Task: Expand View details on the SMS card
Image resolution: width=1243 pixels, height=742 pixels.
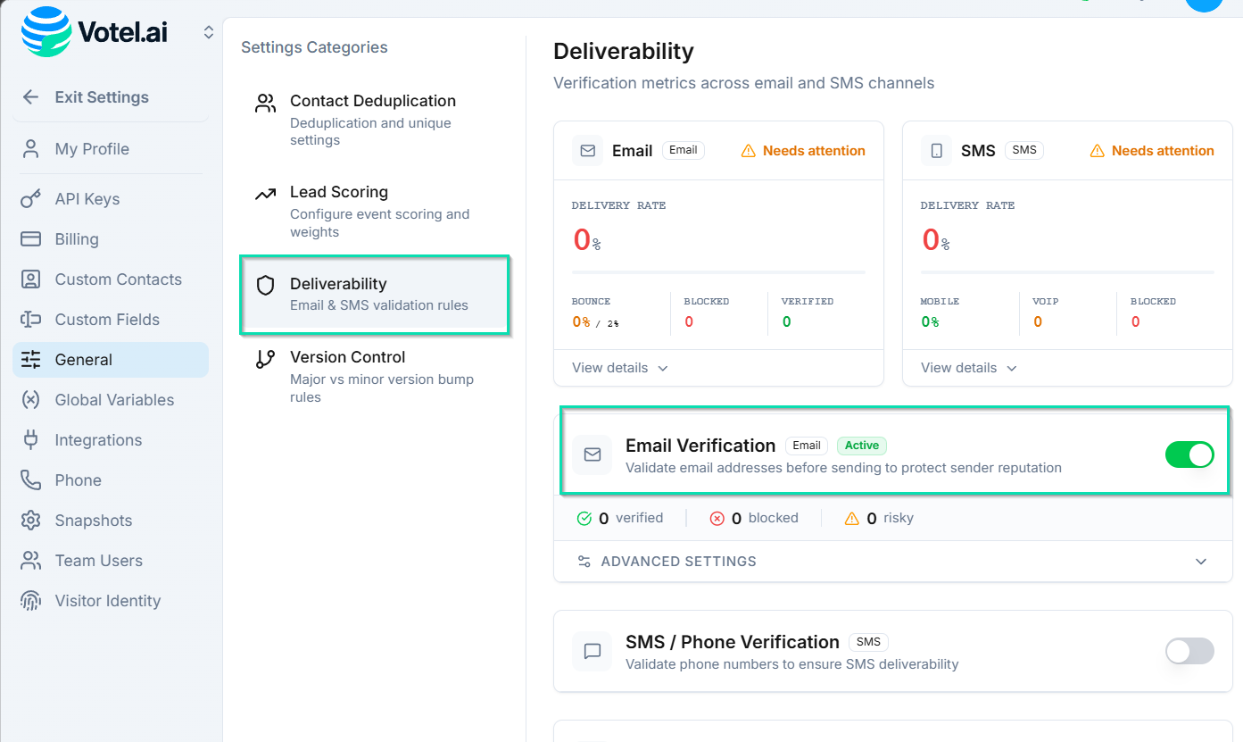Action: [966, 368]
